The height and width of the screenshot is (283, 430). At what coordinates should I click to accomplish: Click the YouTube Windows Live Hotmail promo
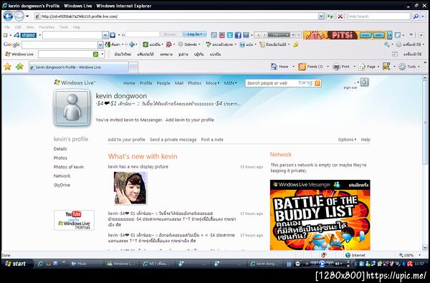[74, 220]
